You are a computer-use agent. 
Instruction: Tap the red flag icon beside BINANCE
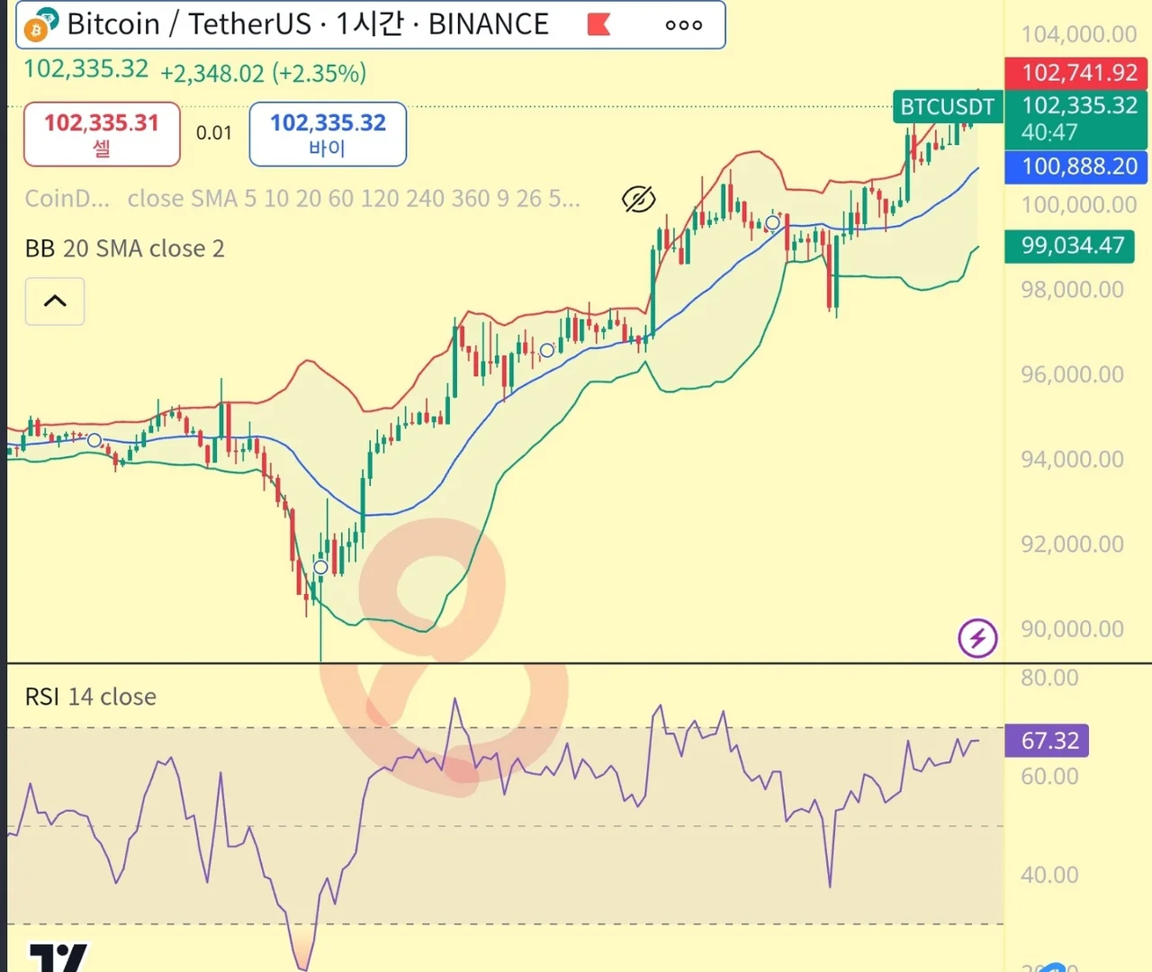[x=599, y=24]
